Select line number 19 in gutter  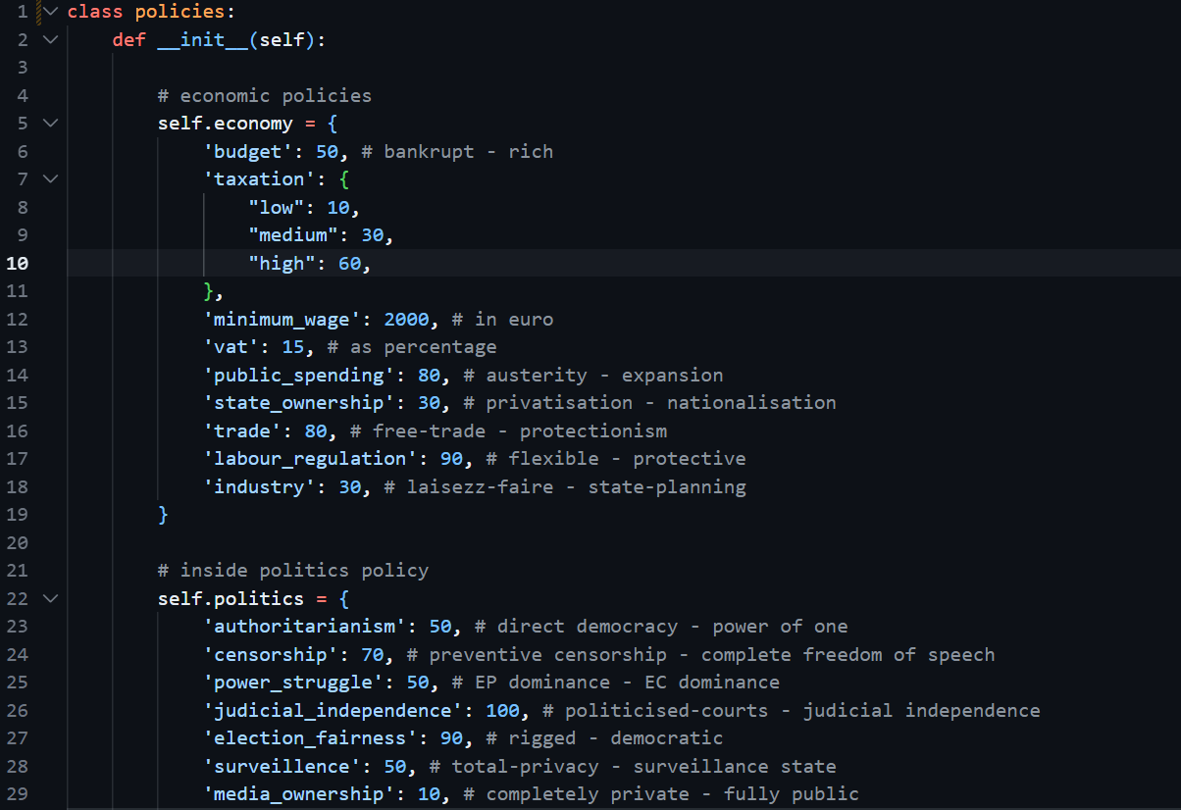point(20,515)
